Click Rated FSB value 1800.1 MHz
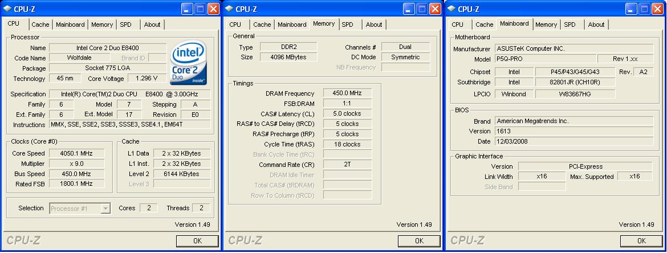Image resolution: width=667 pixels, height=253 pixels. click(x=76, y=183)
